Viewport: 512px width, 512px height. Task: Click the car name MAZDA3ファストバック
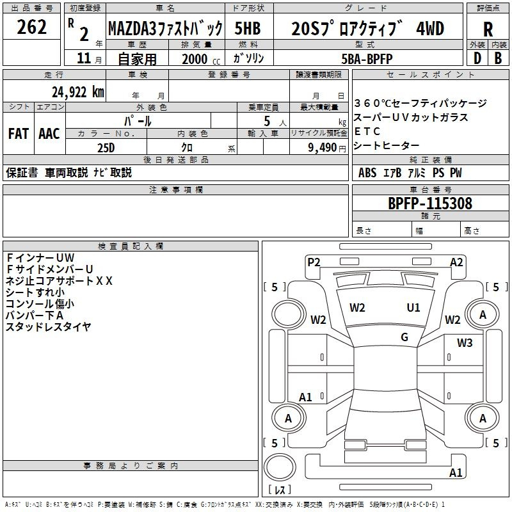(x=165, y=29)
